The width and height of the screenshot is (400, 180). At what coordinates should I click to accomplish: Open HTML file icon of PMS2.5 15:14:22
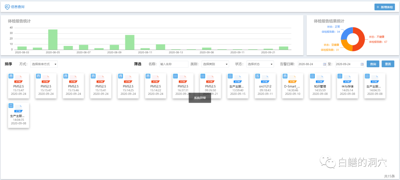[x=155, y=79]
